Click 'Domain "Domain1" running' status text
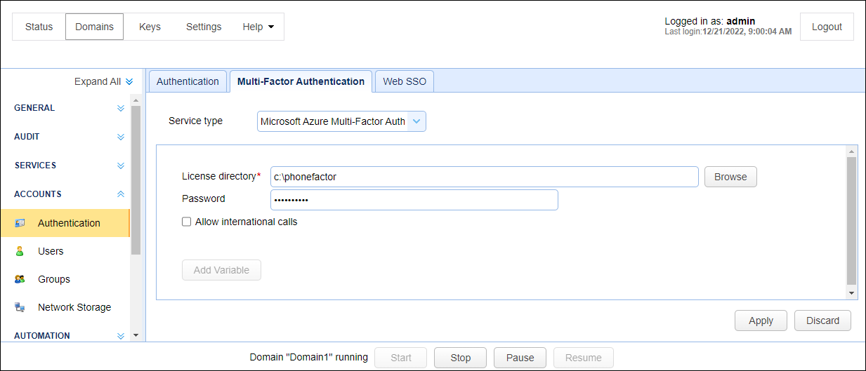The width and height of the screenshot is (866, 371). pyautogui.click(x=309, y=357)
